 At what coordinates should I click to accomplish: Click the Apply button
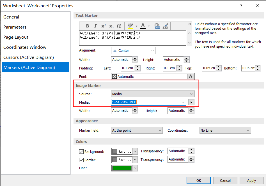click(251, 180)
